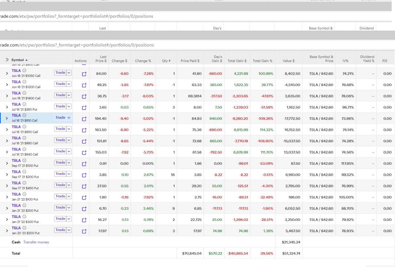Expand the Jul 16 '21 $260 Put row
The height and width of the screenshot is (267, 395).
coord(7,107)
